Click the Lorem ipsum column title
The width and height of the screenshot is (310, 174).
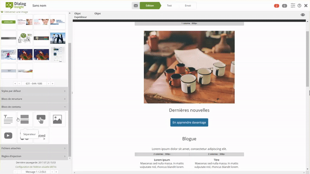[x=162, y=160]
